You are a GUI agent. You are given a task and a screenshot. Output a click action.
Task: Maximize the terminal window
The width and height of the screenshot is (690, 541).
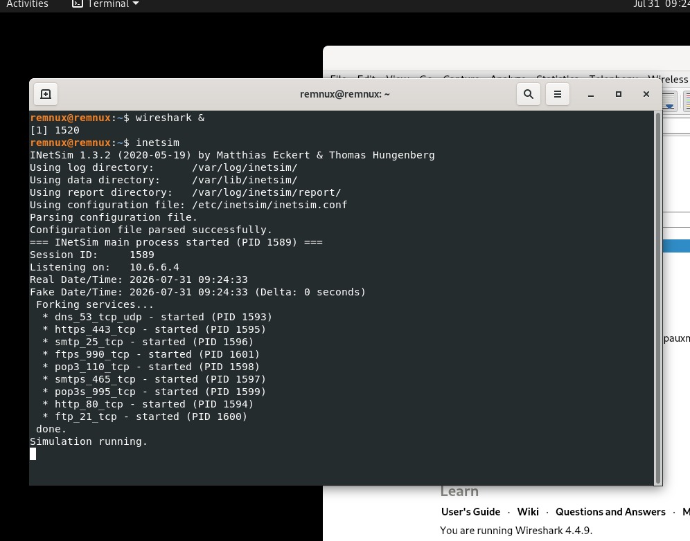click(x=618, y=94)
